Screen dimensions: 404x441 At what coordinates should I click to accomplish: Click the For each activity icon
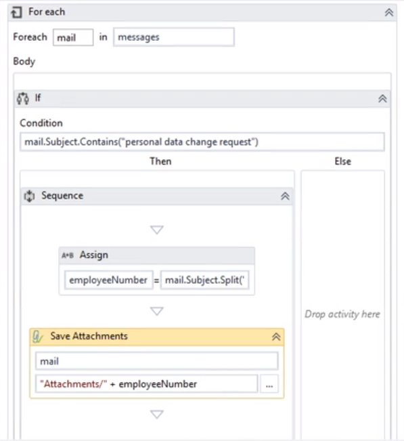16,12
